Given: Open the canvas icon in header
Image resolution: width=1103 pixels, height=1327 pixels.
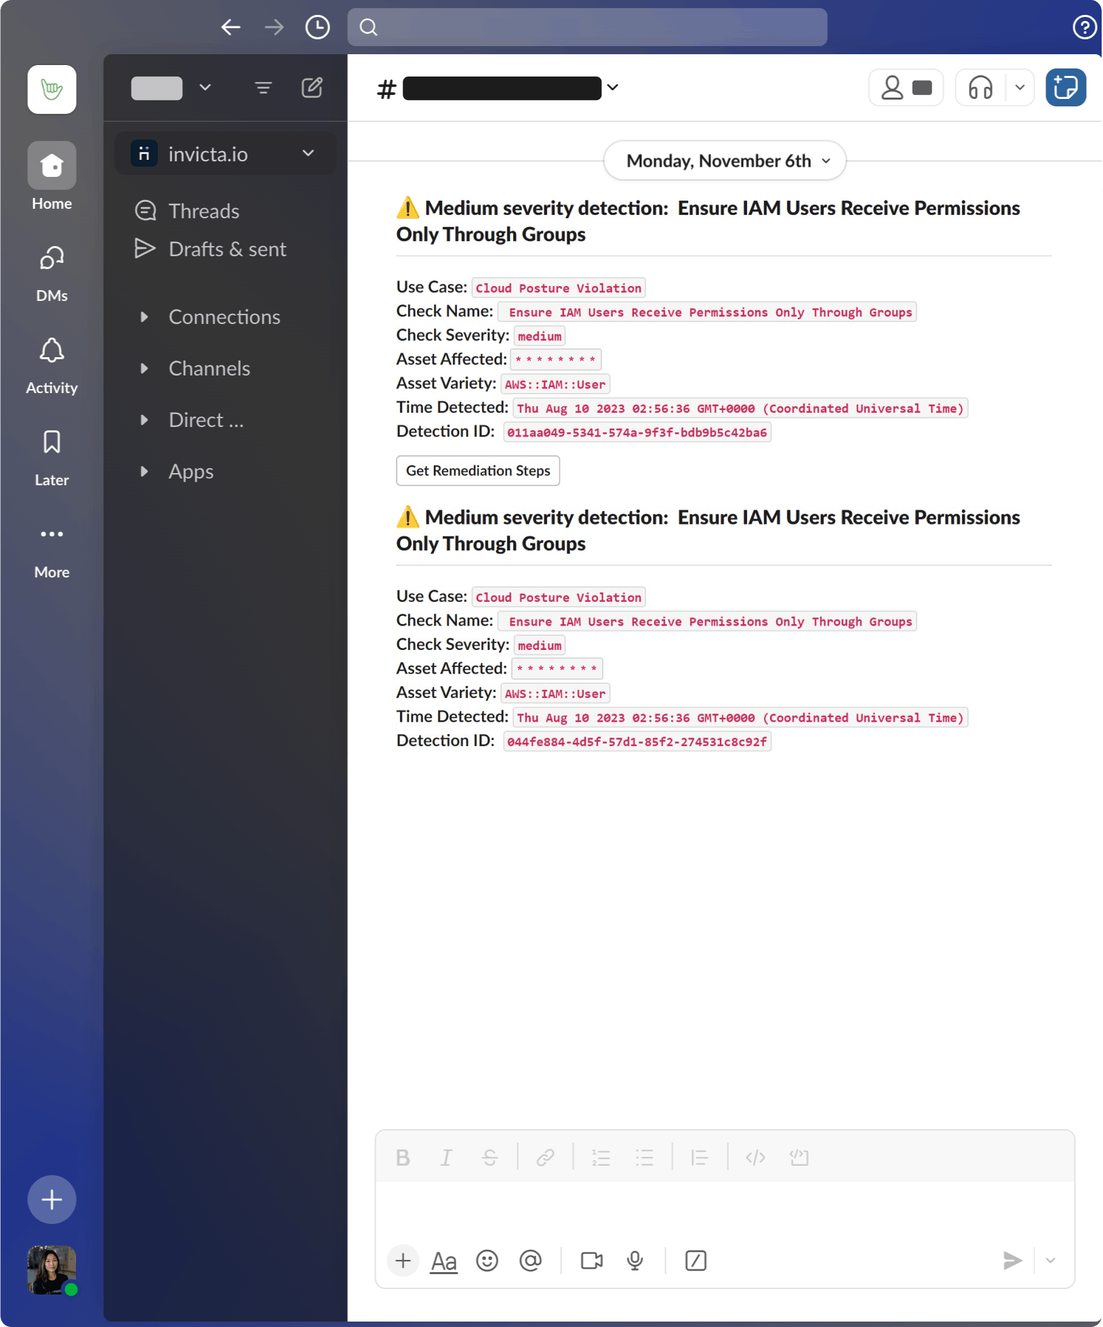Looking at the screenshot, I should coord(1065,87).
